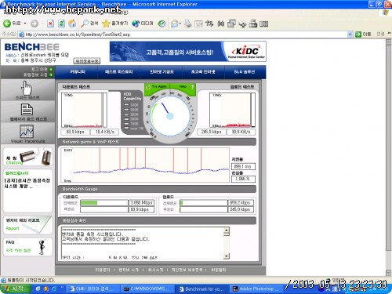Click the Stop loading icon in toolbar
This screenshot has width=392, height=294.
[x=50, y=24]
